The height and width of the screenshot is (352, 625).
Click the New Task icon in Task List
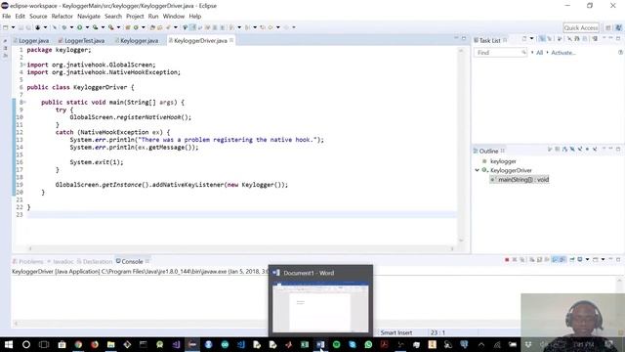point(524,39)
